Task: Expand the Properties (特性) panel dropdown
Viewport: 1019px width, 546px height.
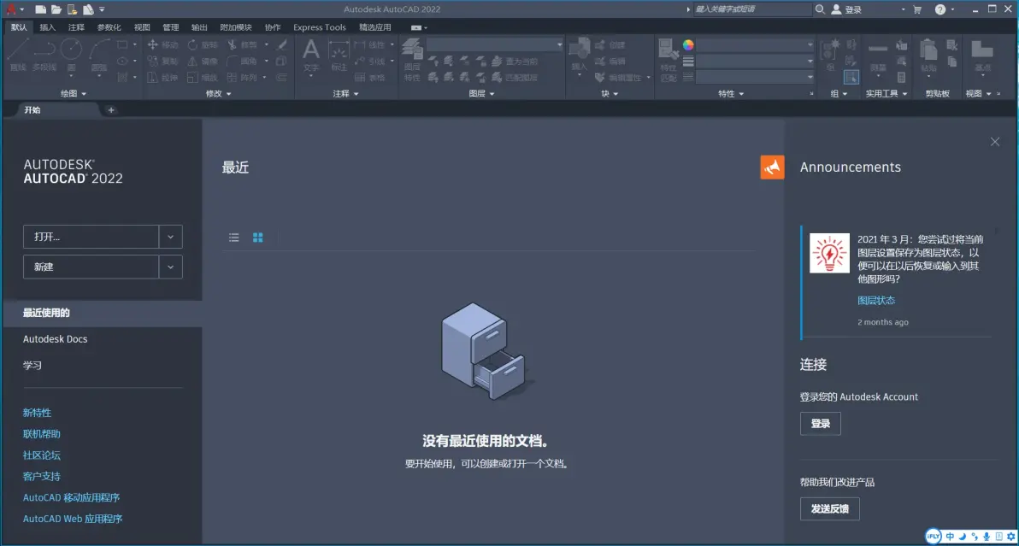Action: tap(730, 93)
